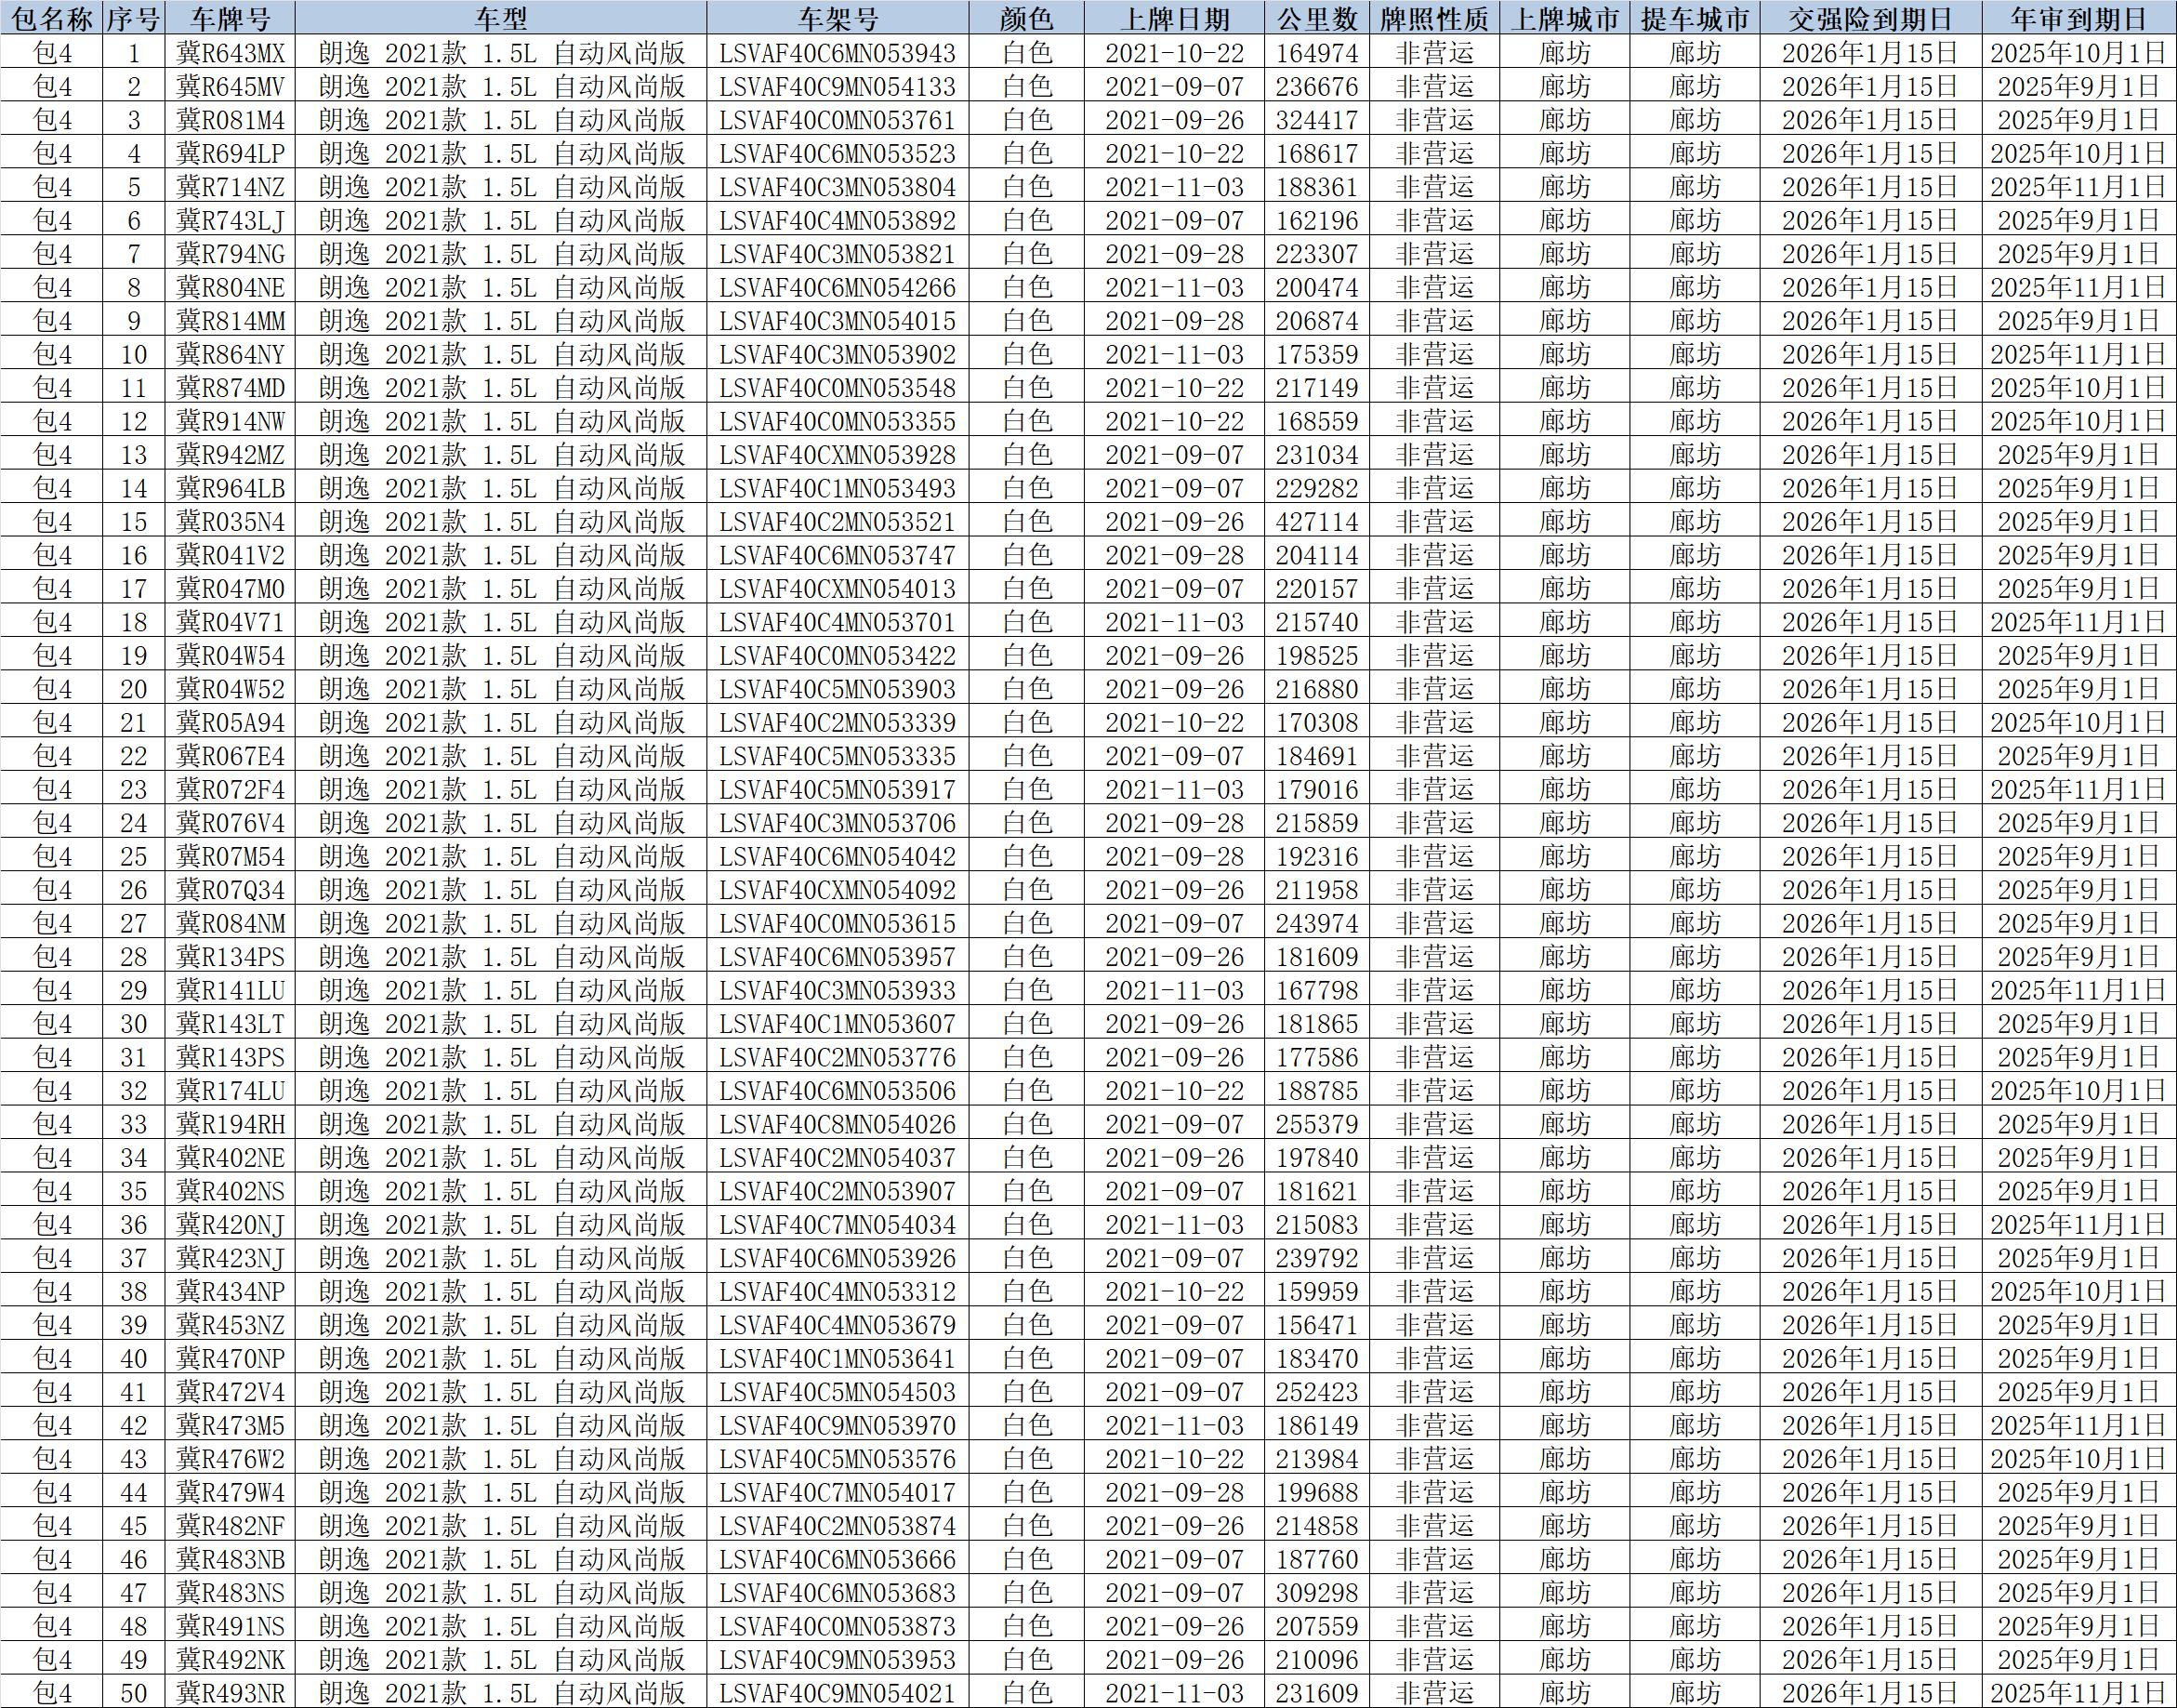Click the 颜色 header cell

[x=1026, y=18]
